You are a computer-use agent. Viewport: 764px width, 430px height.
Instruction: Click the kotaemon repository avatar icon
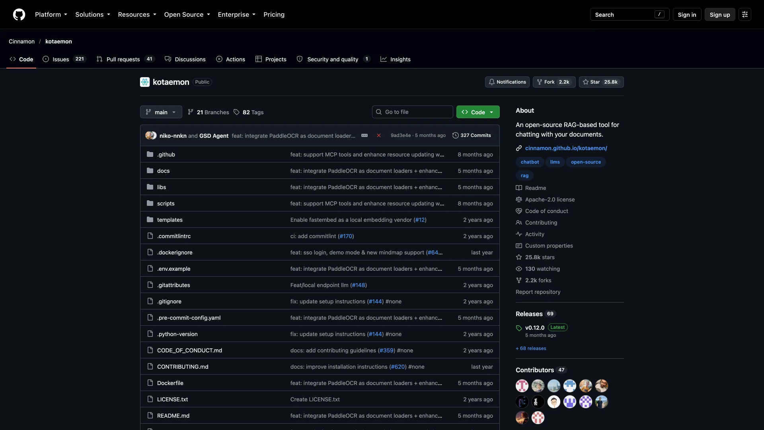(145, 82)
